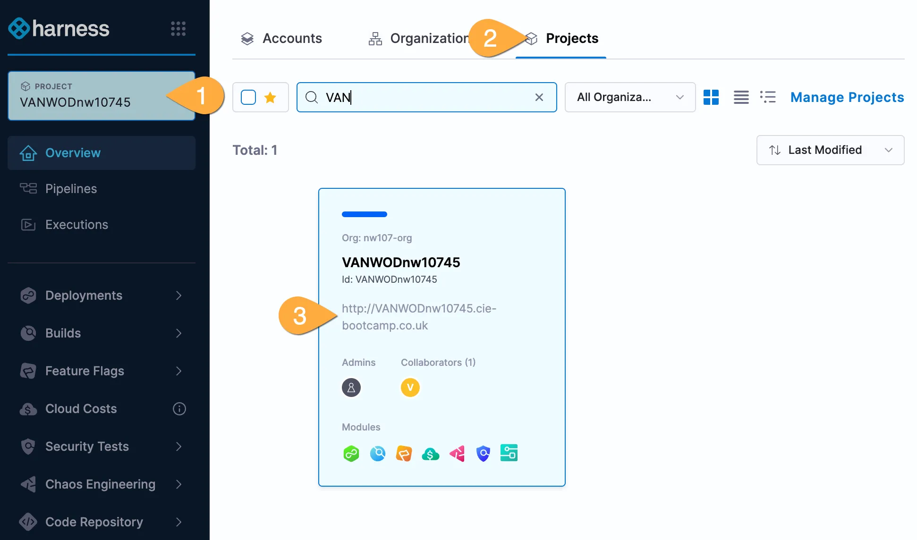Open Pipelines in the sidebar
This screenshot has height=540, width=917.
71,189
